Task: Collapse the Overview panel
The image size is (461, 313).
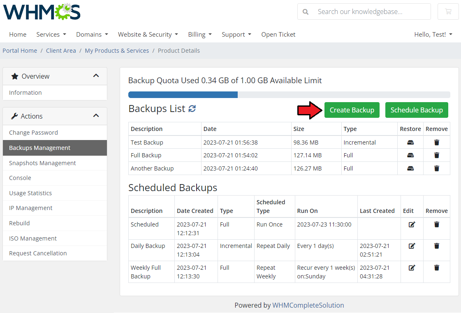Action: pyautogui.click(x=96, y=76)
